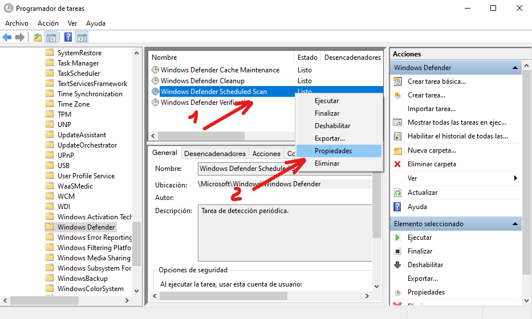Sort by the Desencadenadores column header
The width and height of the screenshot is (532, 319).
tap(352, 58)
